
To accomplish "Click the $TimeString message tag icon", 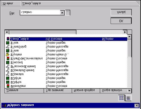I will pyautogui.click(x=8, y=47).
